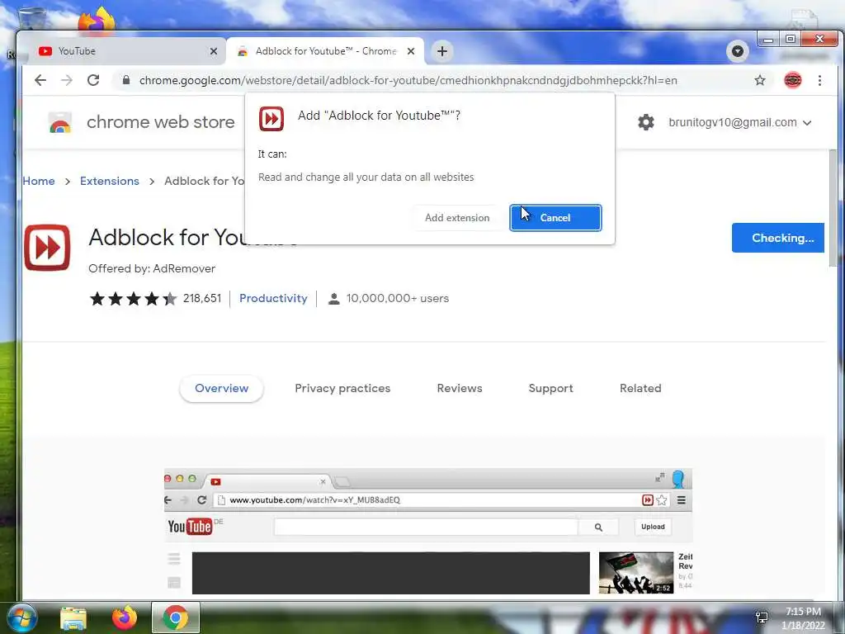
Task: Click the large Adblock for Youtube logo
Action: coord(47,248)
